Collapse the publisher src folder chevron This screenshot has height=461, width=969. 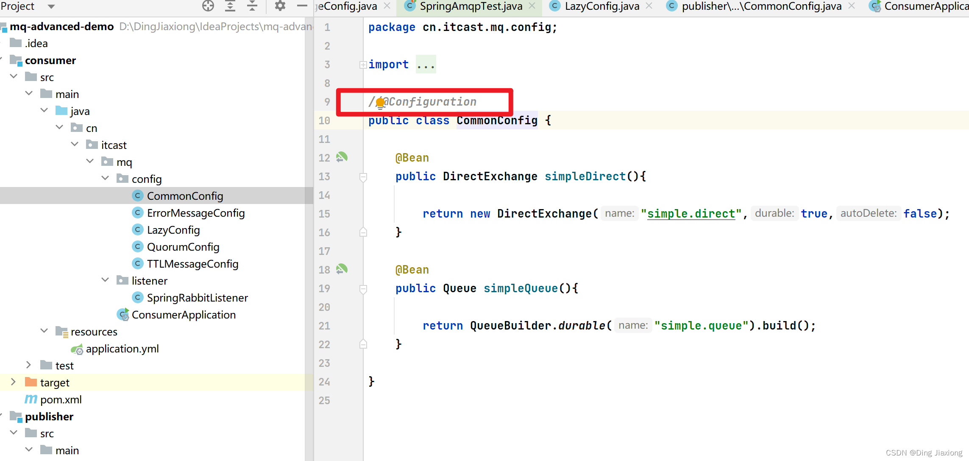coord(14,433)
